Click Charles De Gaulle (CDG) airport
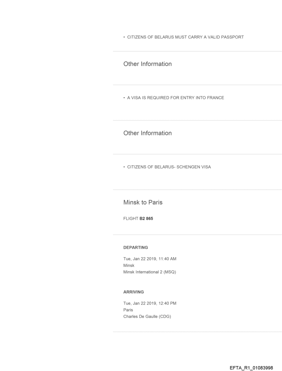 coord(147,316)
